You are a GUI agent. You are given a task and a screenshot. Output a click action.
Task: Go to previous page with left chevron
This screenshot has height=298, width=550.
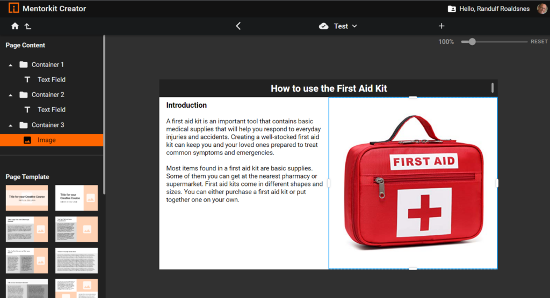238,26
